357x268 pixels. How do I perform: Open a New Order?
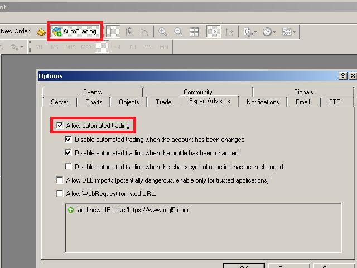[x=15, y=31]
